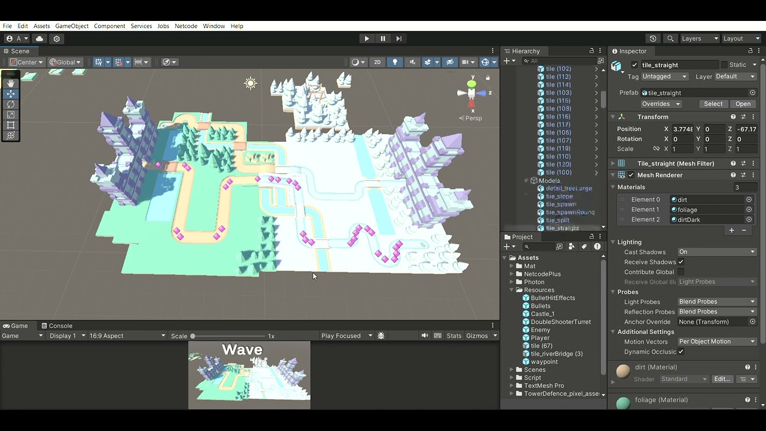The height and width of the screenshot is (431, 766).
Task: Select the Rotate tool in the Scene toolbar
Action: point(11,104)
